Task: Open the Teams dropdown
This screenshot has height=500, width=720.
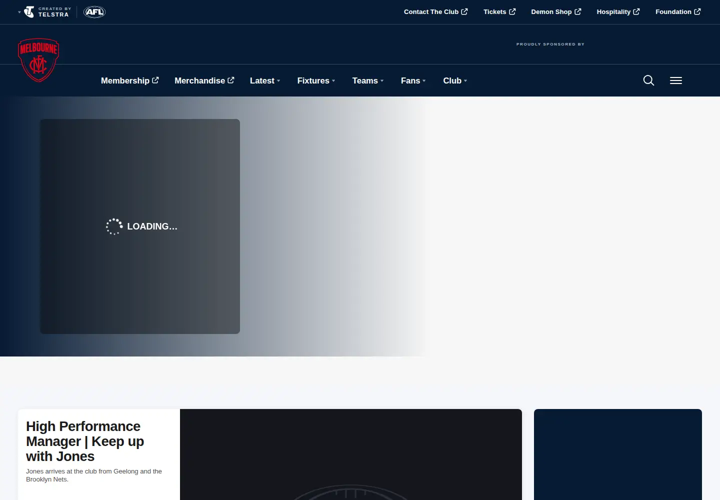Action: click(368, 80)
